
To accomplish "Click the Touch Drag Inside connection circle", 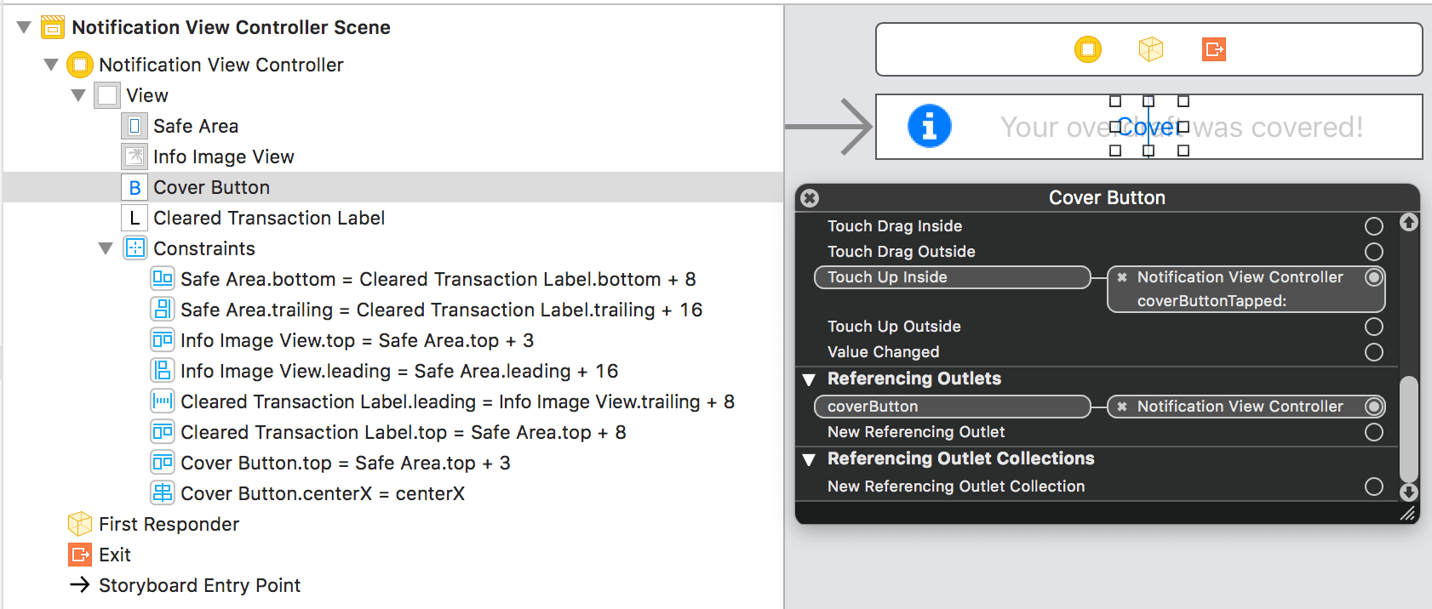I will click(1373, 226).
